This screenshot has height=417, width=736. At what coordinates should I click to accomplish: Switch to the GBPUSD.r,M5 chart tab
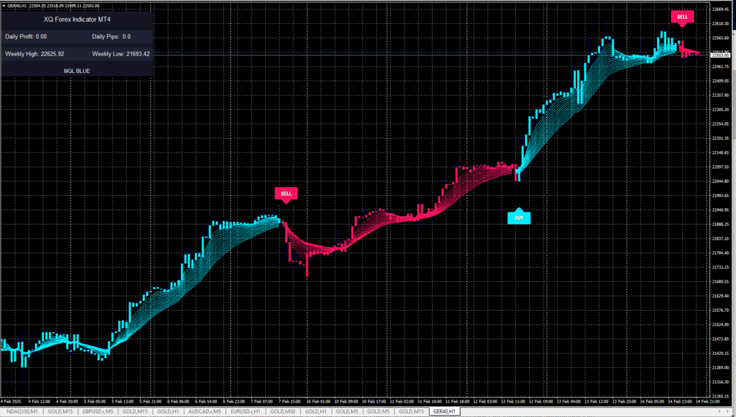pyautogui.click(x=98, y=411)
